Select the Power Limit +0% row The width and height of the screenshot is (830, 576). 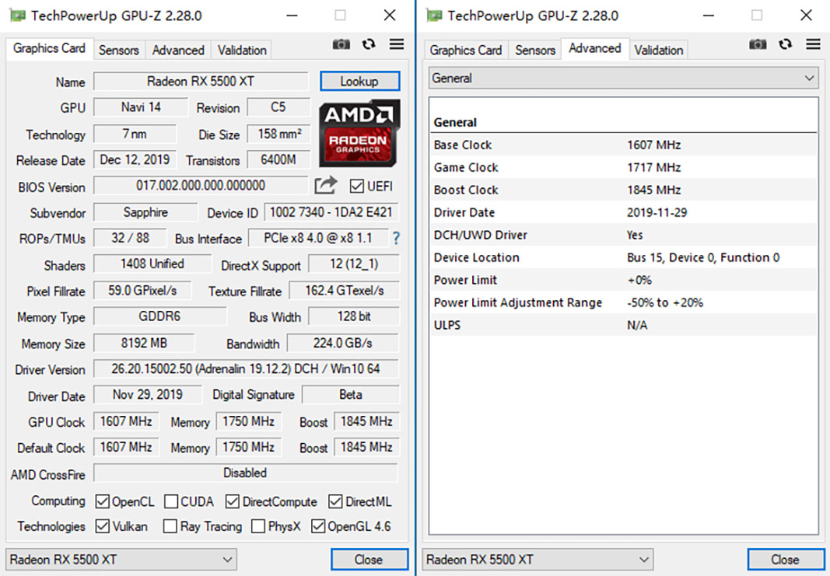point(623,280)
